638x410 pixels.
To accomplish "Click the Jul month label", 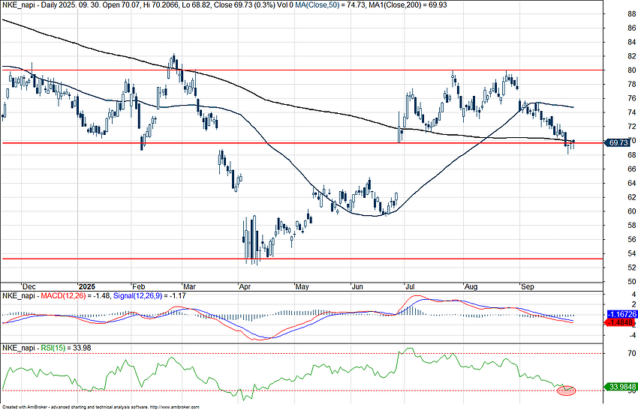I will pos(410,286).
